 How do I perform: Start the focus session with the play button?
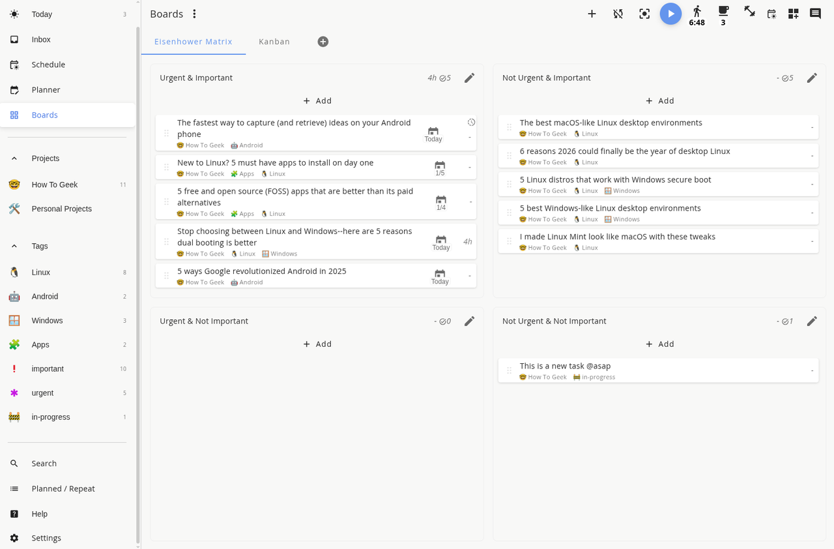pos(670,14)
